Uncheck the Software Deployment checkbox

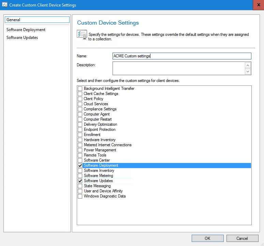[80, 166]
